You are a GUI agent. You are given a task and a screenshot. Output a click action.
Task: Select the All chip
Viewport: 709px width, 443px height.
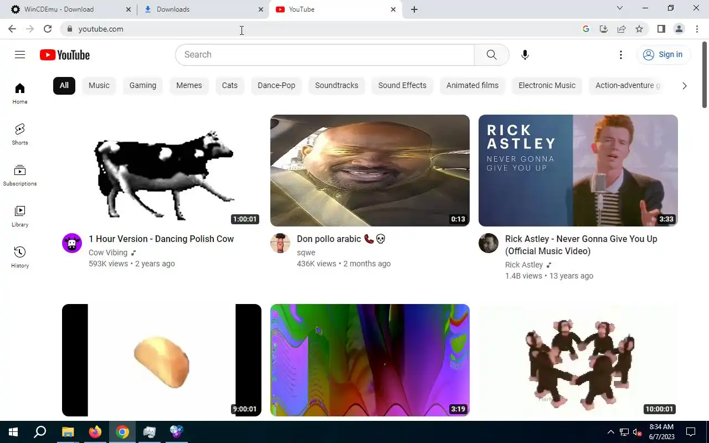click(x=64, y=85)
